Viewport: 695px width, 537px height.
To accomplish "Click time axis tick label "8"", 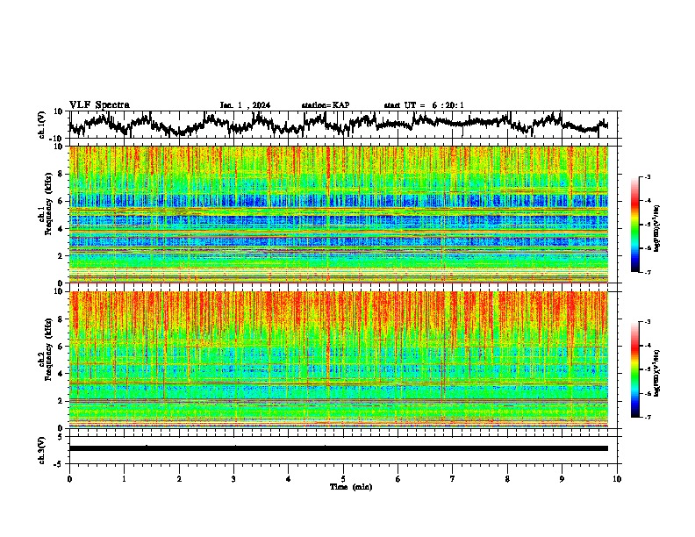I will tap(507, 479).
